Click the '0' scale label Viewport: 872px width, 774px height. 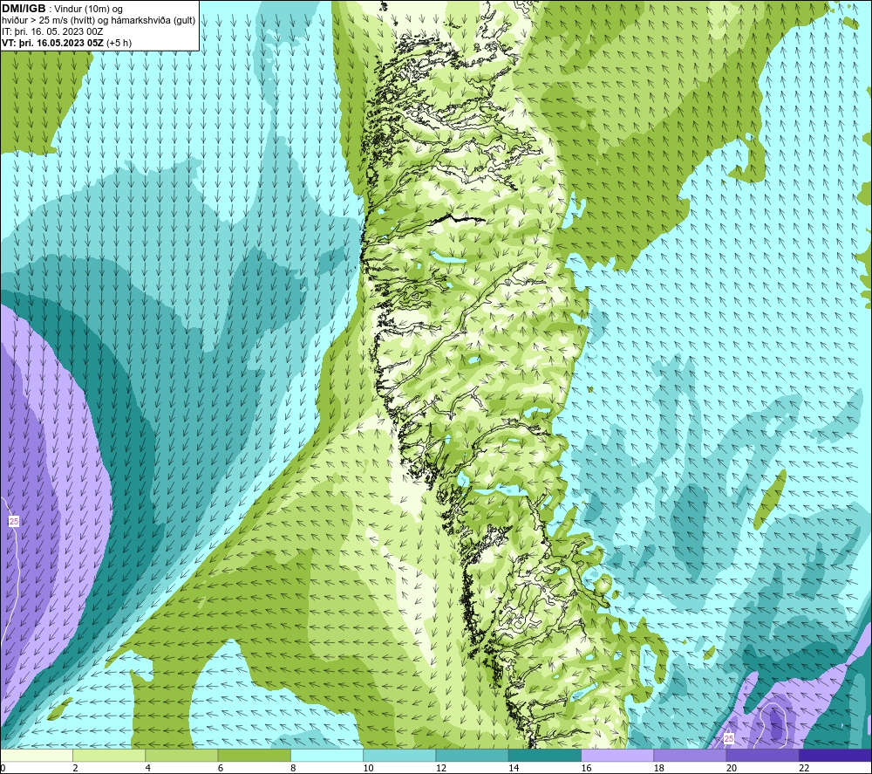[x=3, y=768]
